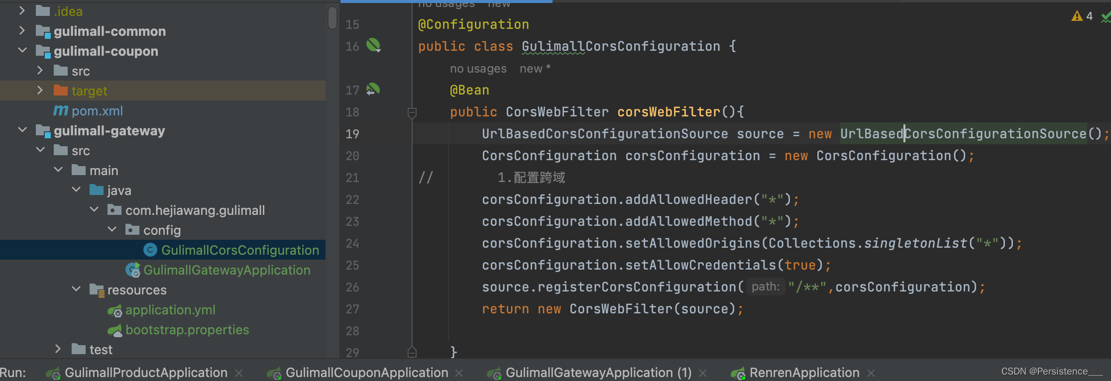This screenshot has height=381, width=1111.
Task: Collapse the java folder chevron
Action: (x=76, y=190)
